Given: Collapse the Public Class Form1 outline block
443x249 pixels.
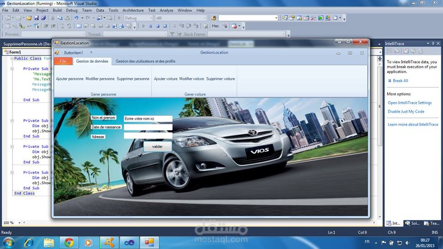Looking at the screenshot, I should click(12, 59).
